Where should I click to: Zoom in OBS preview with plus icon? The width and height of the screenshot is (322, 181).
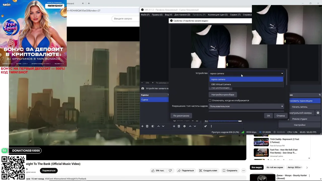pos(152,83)
